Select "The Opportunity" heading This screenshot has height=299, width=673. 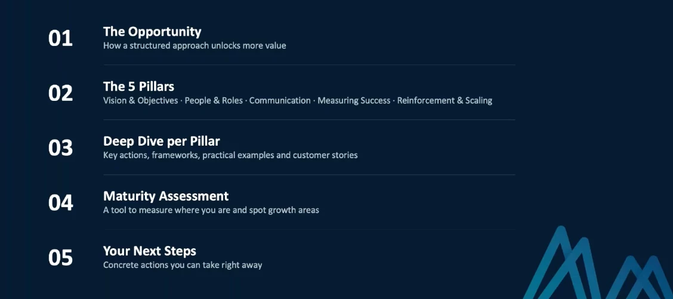coord(152,32)
